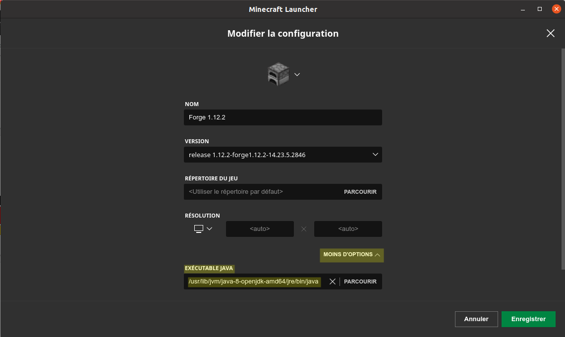Close the Minecraft Launcher window
Image resolution: width=565 pixels, height=337 pixels.
(557, 9)
